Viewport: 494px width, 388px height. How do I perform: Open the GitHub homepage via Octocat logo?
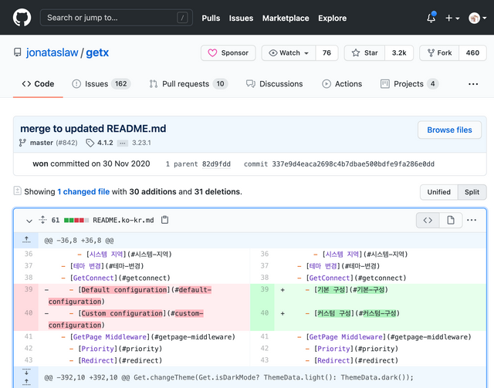coord(22,17)
